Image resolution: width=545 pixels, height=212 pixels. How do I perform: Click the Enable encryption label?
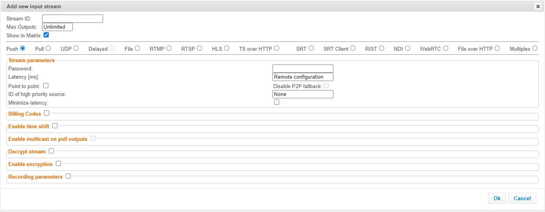click(31, 164)
